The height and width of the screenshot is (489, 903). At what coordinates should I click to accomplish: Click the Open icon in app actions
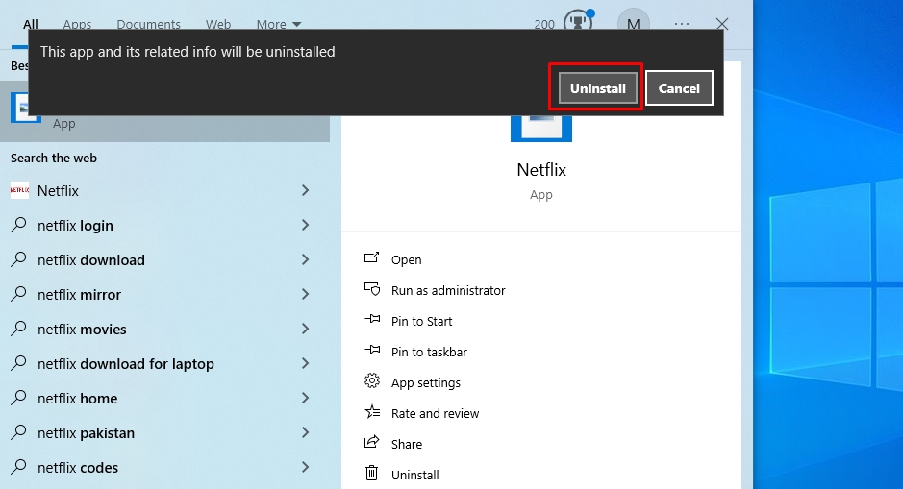pyautogui.click(x=371, y=257)
